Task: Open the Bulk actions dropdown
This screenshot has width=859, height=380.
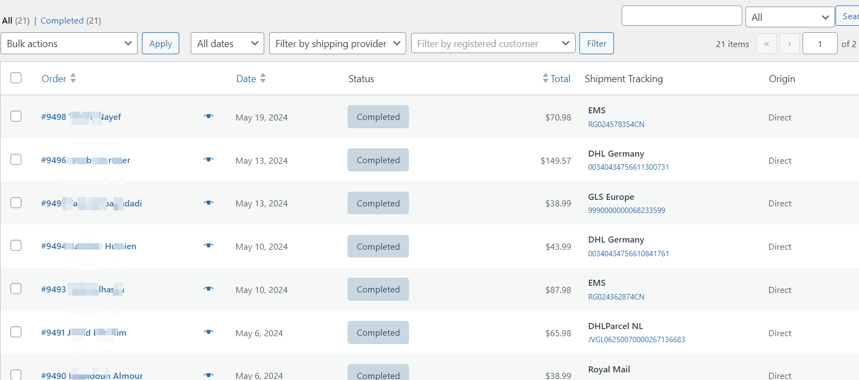Action: tap(69, 44)
